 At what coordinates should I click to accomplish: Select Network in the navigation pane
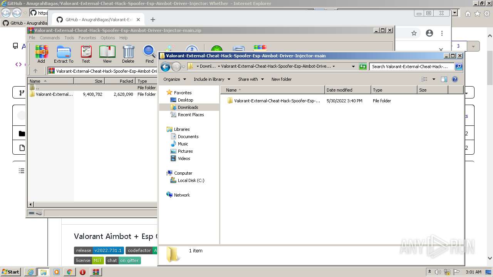pyautogui.click(x=182, y=195)
